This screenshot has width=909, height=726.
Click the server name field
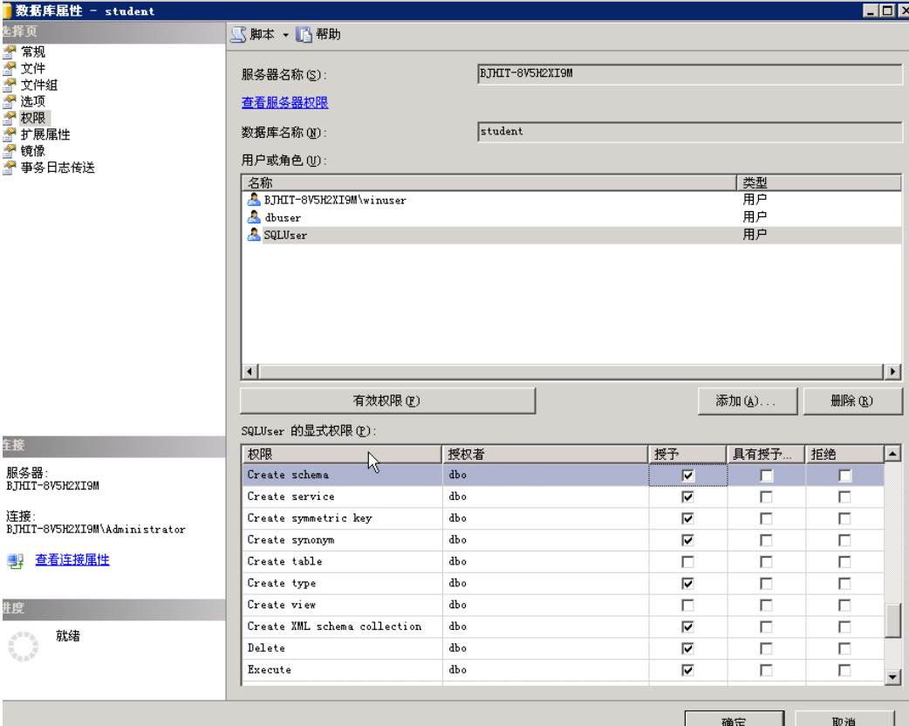(689, 73)
